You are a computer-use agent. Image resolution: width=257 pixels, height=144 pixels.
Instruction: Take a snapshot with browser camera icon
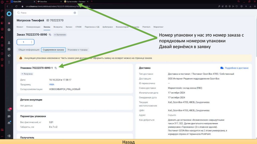(x=226, y=6)
